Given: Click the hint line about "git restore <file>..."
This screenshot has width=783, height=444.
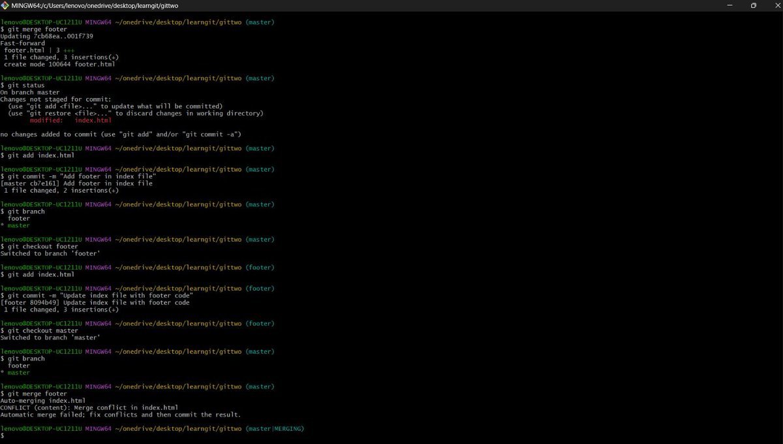Looking at the screenshot, I should tap(136, 114).
